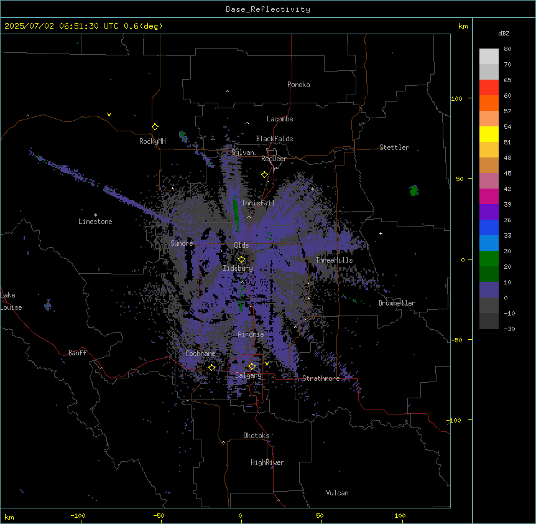Image resolution: width=536 pixels, height=524 pixels.
Task: Select the -100 tick label on vertical axis
Action: pos(455,420)
